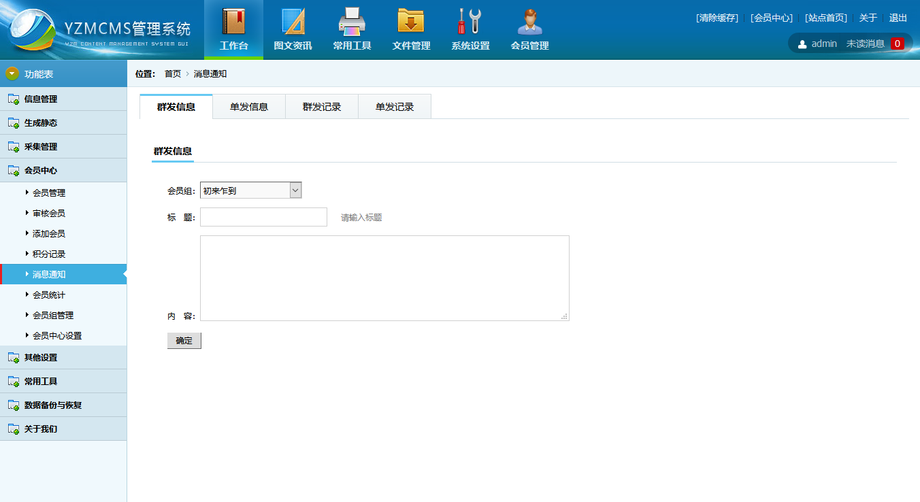The height and width of the screenshot is (502, 920).
Task: Click the 确定 submit button
Action: (x=184, y=341)
